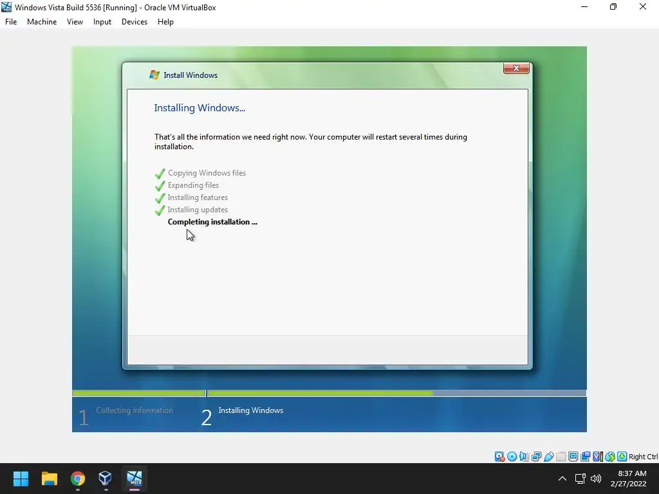This screenshot has width=659, height=494.
Task: Open the Input menu
Action: (102, 22)
